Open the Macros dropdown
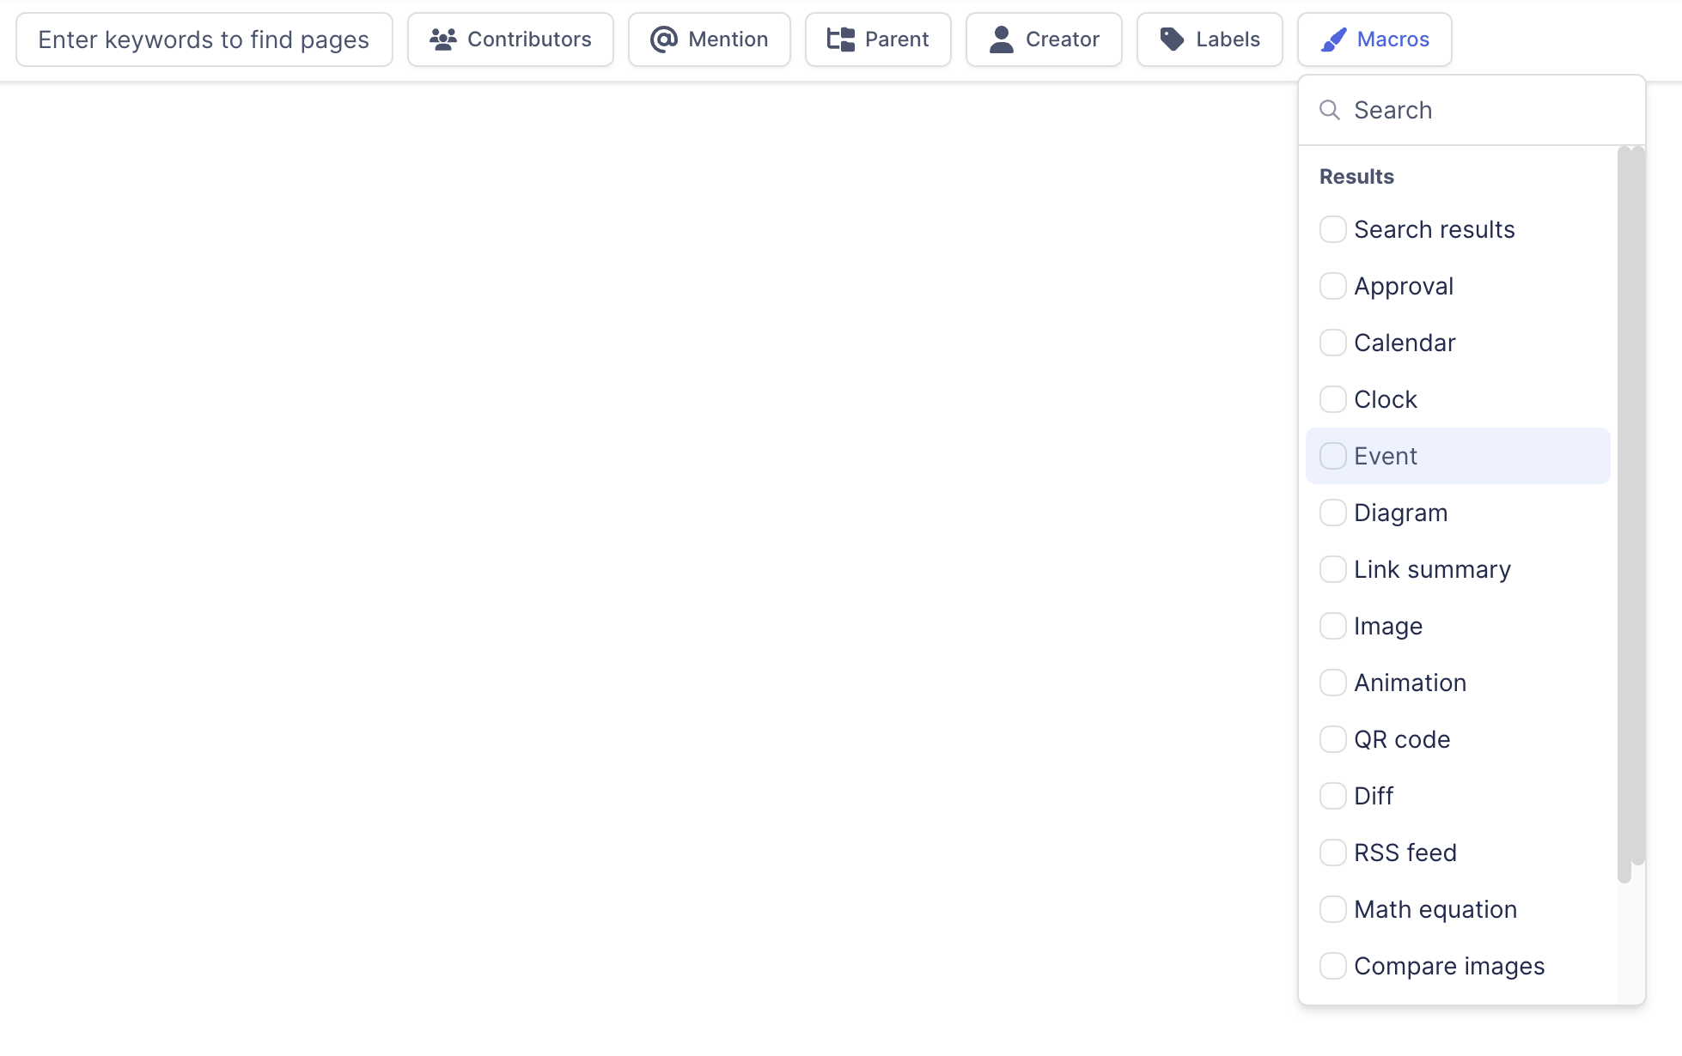This screenshot has width=1682, height=1056. point(1374,39)
